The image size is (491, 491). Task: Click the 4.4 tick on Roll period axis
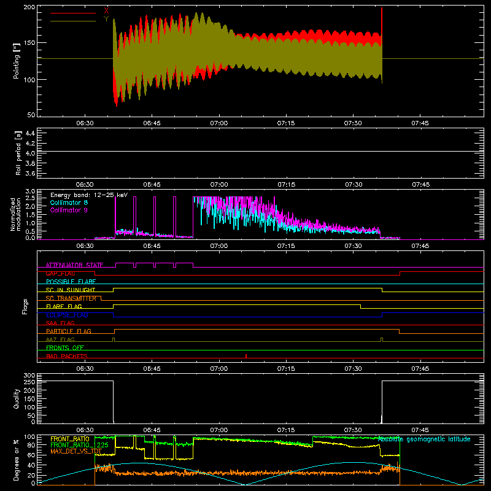pos(30,133)
